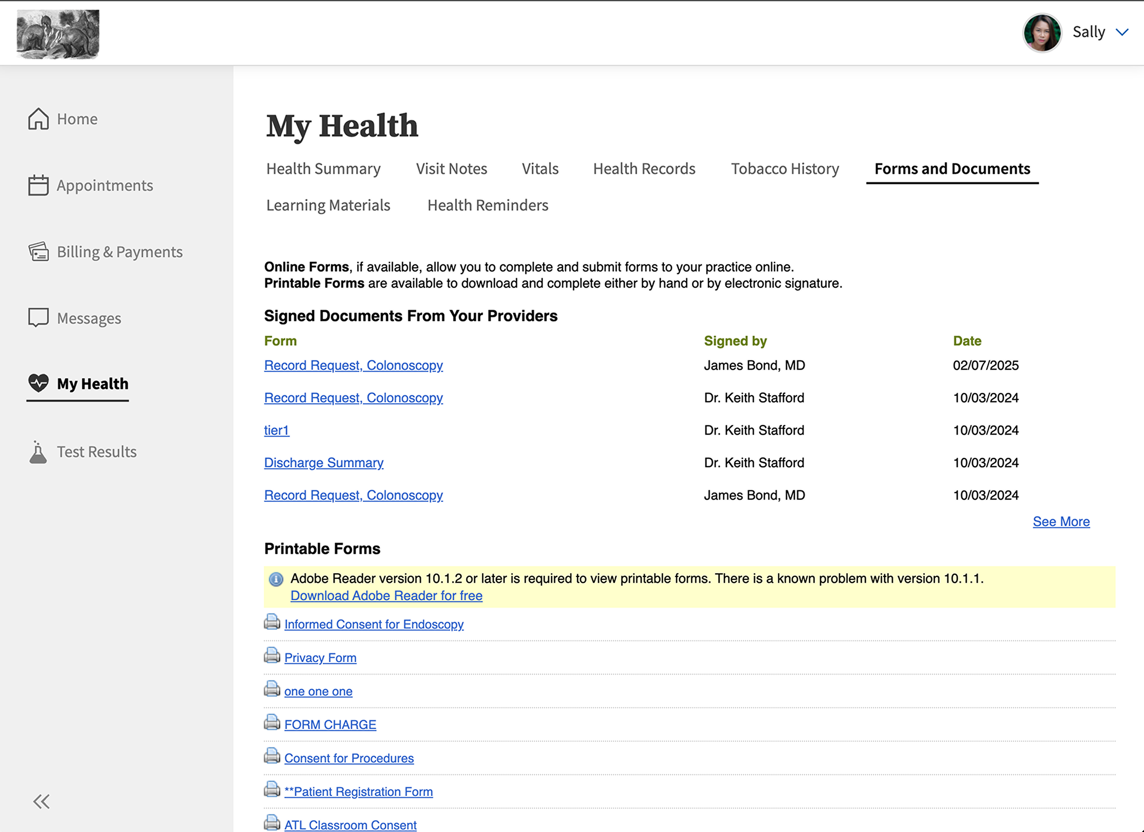Open Appointments via the calendar icon
The image size is (1144, 832).
pos(38,185)
